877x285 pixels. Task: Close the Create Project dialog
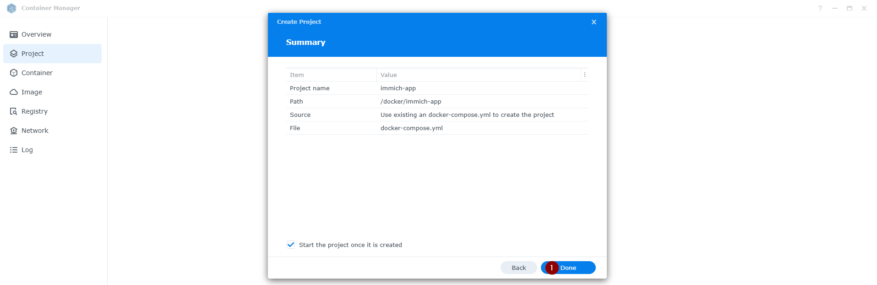point(594,22)
